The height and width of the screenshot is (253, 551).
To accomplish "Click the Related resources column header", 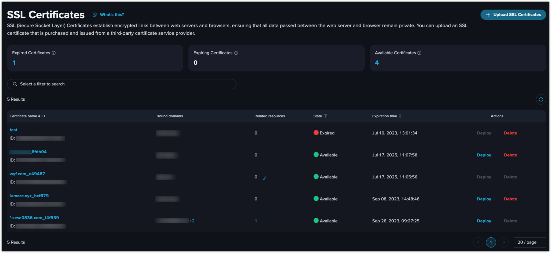I will tap(270, 116).
